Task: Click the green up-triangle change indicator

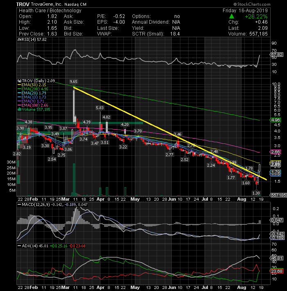Action: (x=231, y=16)
